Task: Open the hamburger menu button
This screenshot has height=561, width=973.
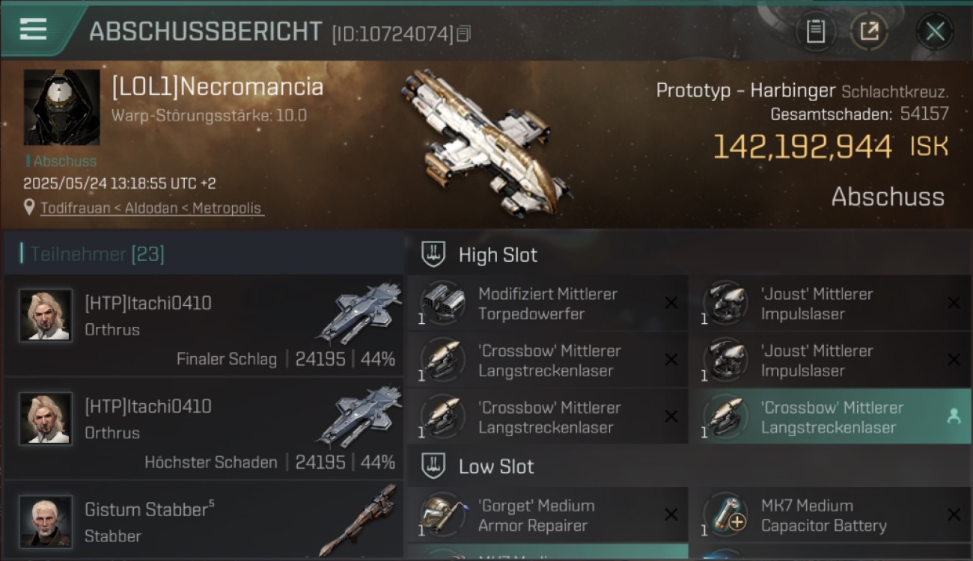Action: 34,30
